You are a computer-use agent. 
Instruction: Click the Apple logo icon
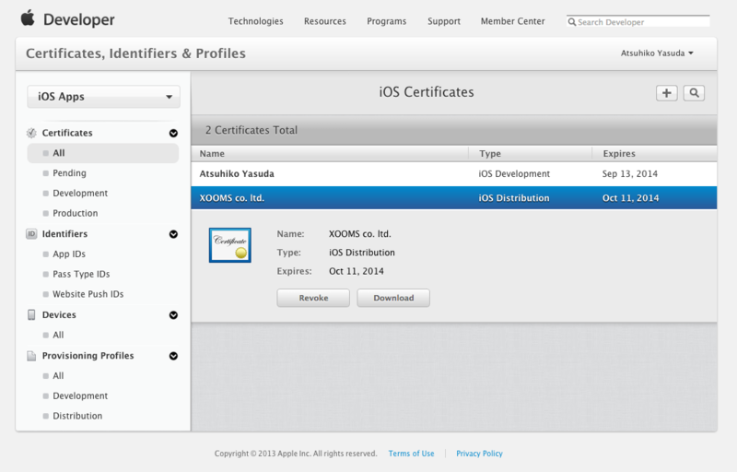click(28, 18)
